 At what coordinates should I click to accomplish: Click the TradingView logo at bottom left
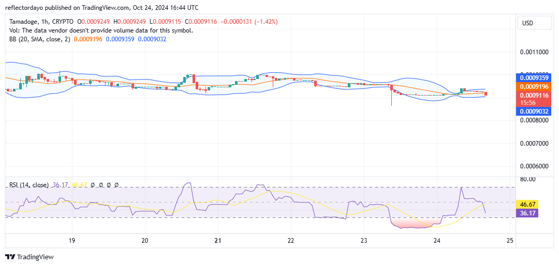point(29,257)
